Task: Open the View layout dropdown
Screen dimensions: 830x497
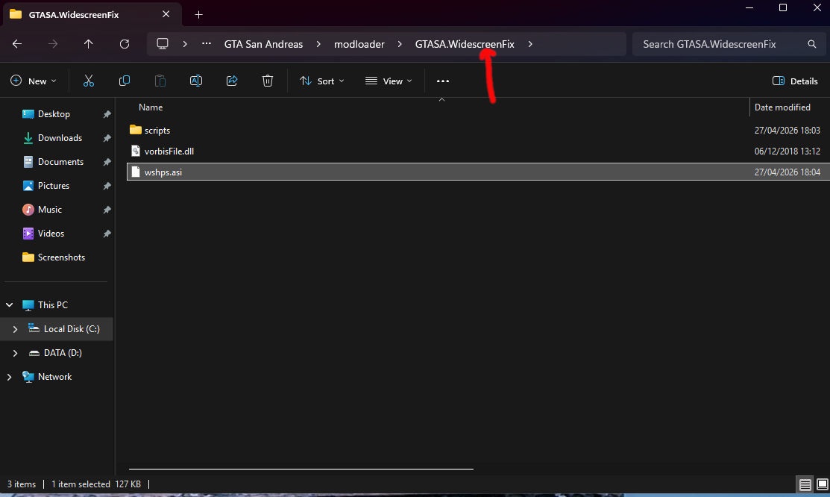Action: pyautogui.click(x=389, y=81)
